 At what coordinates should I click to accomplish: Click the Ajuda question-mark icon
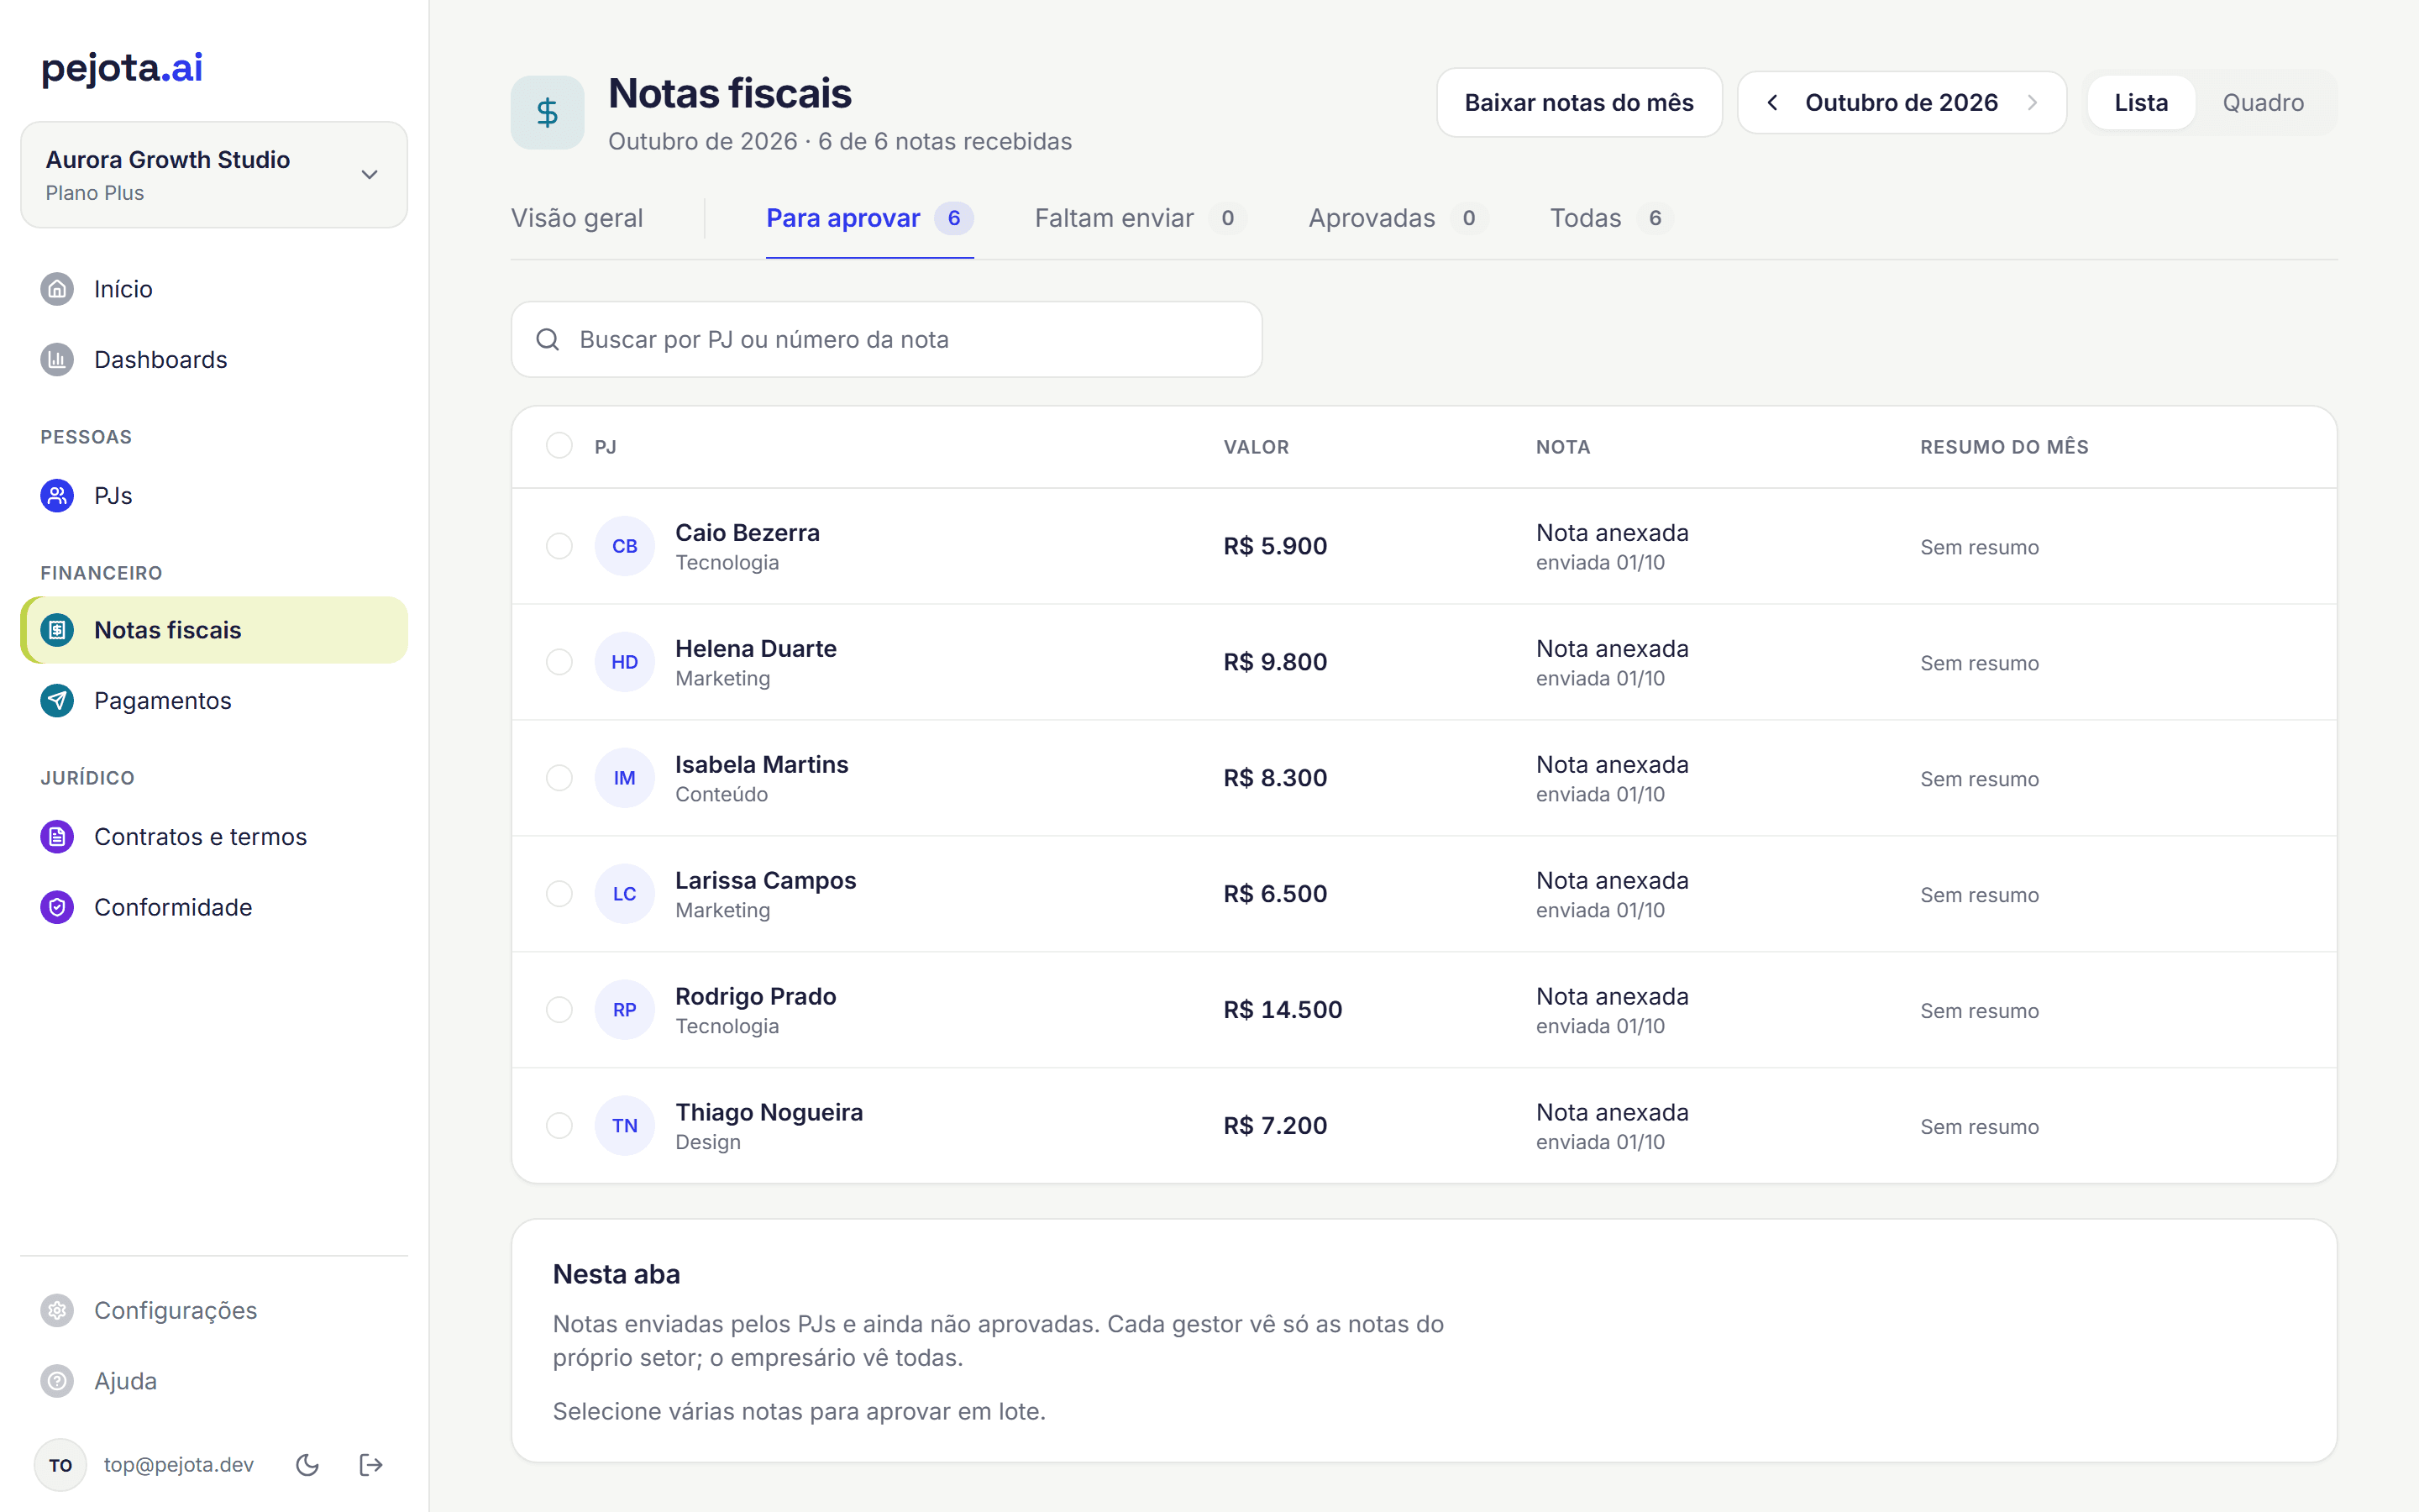point(57,1380)
